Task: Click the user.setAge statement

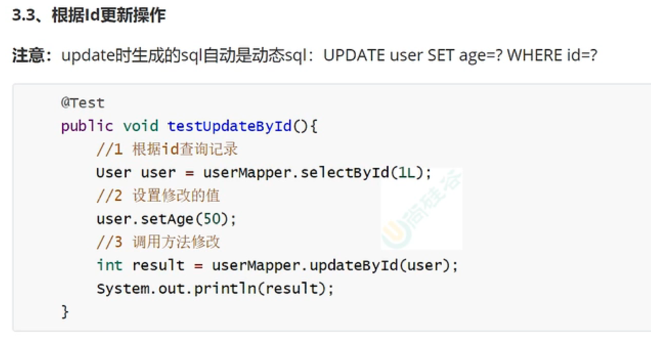Action: (x=167, y=219)
